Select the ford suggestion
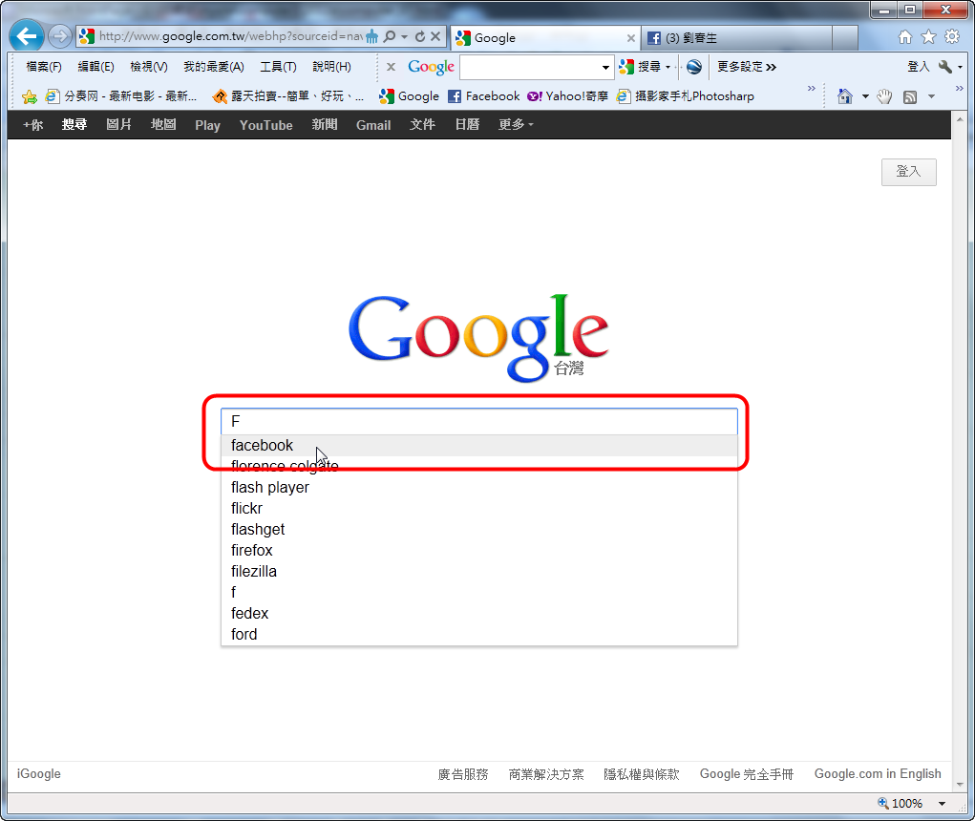 point(478,635)
